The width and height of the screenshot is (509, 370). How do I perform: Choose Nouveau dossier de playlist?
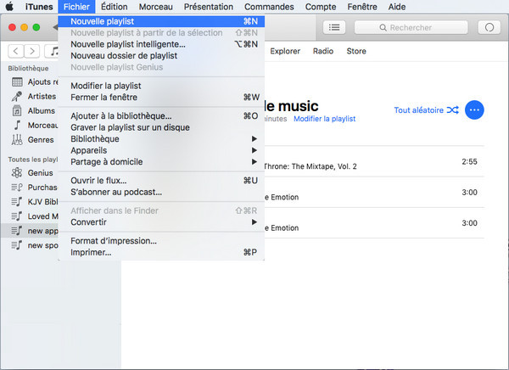pos(161,55)
